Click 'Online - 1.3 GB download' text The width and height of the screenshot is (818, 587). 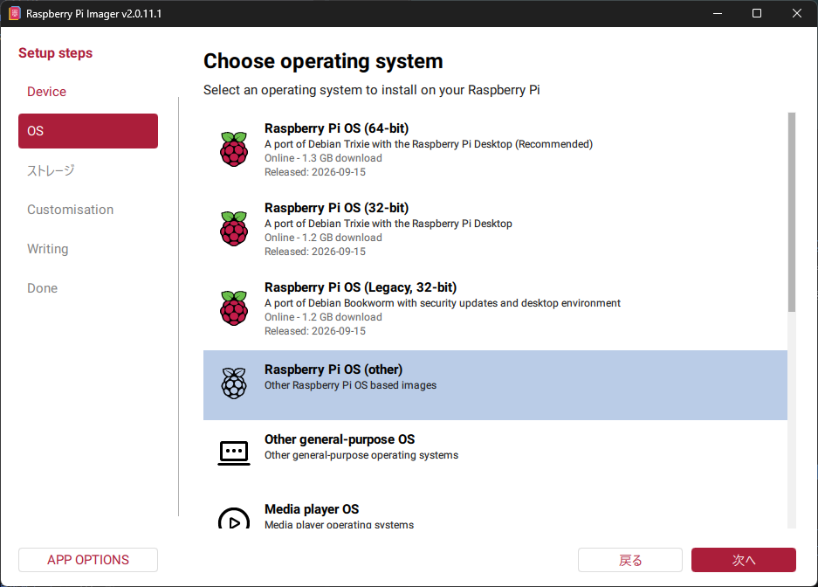tap(323, 158)
